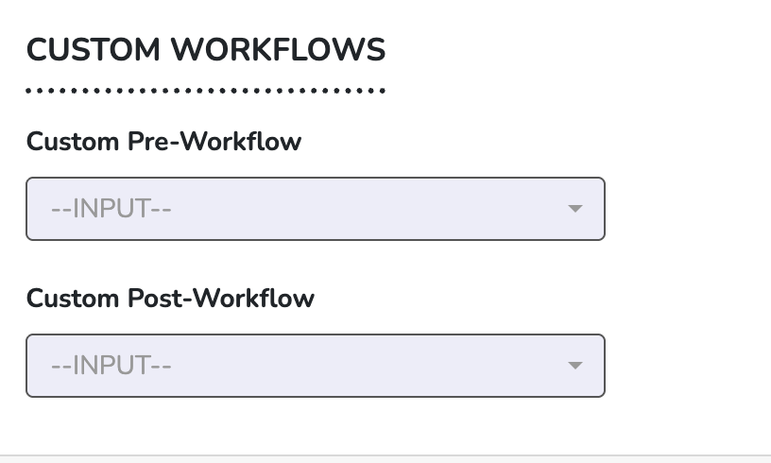Screen dimensions: 771x463
Task: Focus the Post-Workflow combo box field
Action: (315, 365)
